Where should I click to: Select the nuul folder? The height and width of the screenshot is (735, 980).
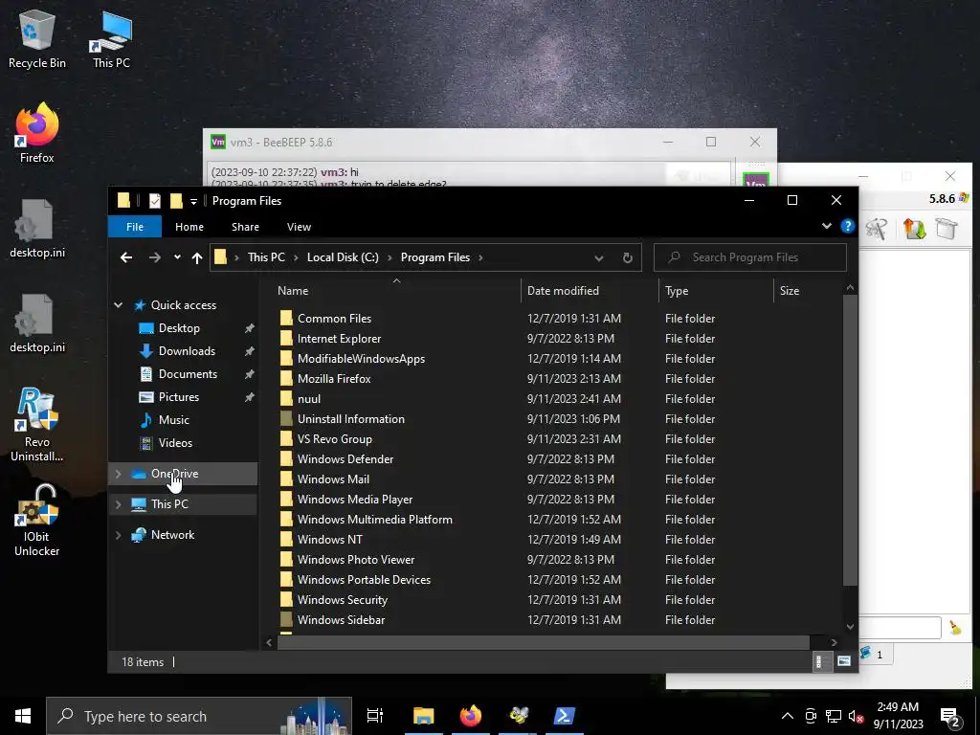[309, 399]
